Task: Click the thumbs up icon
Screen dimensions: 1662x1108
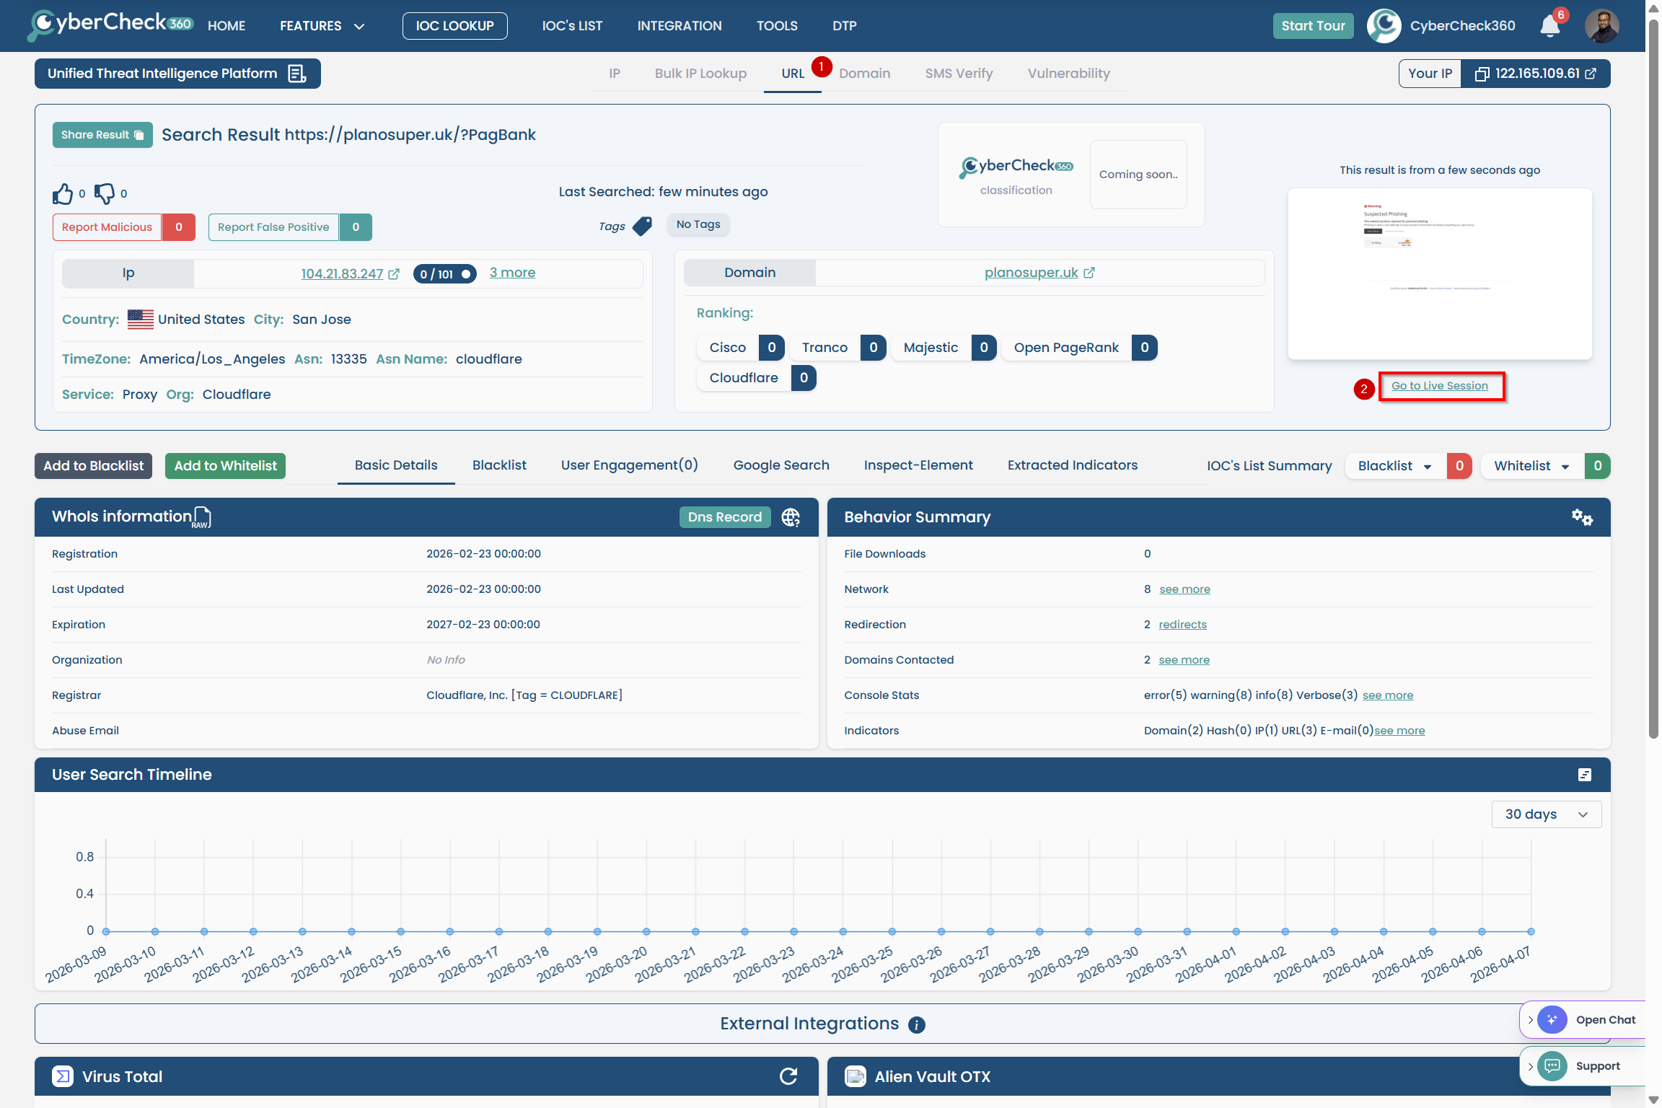Action: coord(63,193)
